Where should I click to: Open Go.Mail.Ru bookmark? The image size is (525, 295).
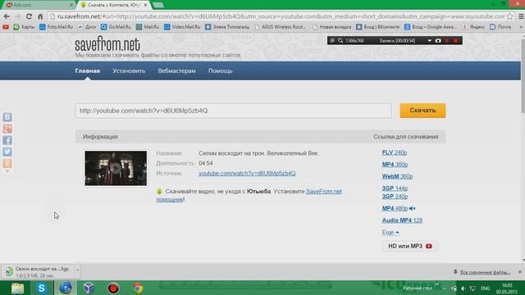point(116,27)
